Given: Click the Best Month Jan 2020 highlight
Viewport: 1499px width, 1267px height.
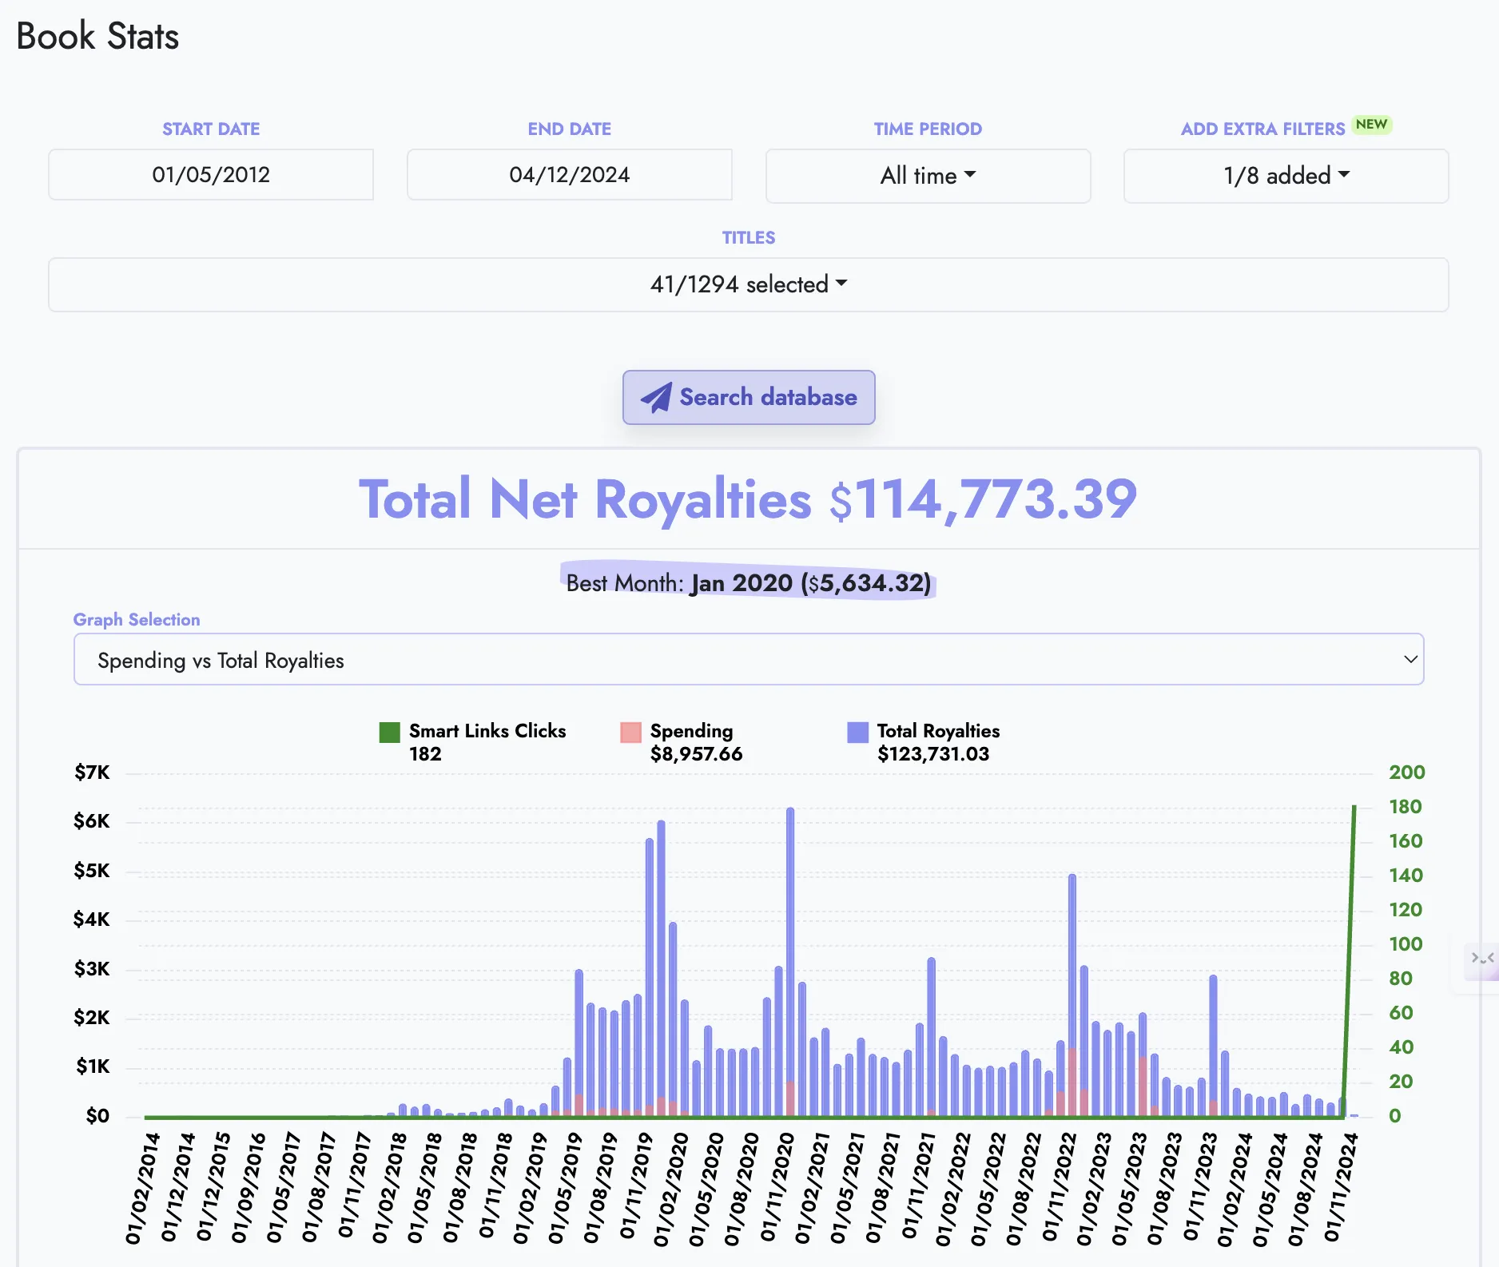Looking at the screenshot, I should [x=748, y=582].
